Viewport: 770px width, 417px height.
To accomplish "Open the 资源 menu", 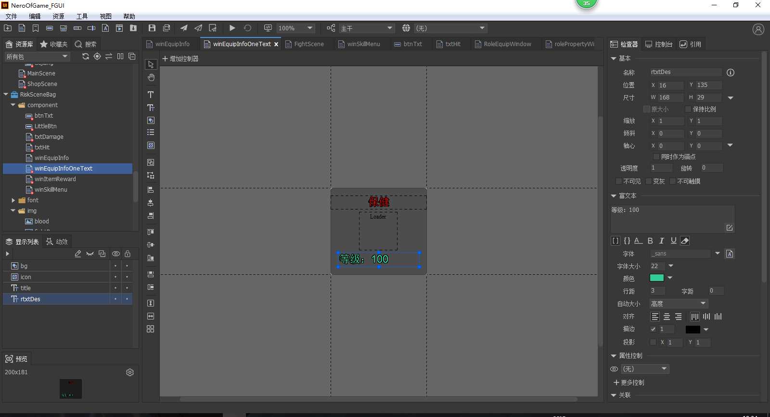I will pos(58,16).
